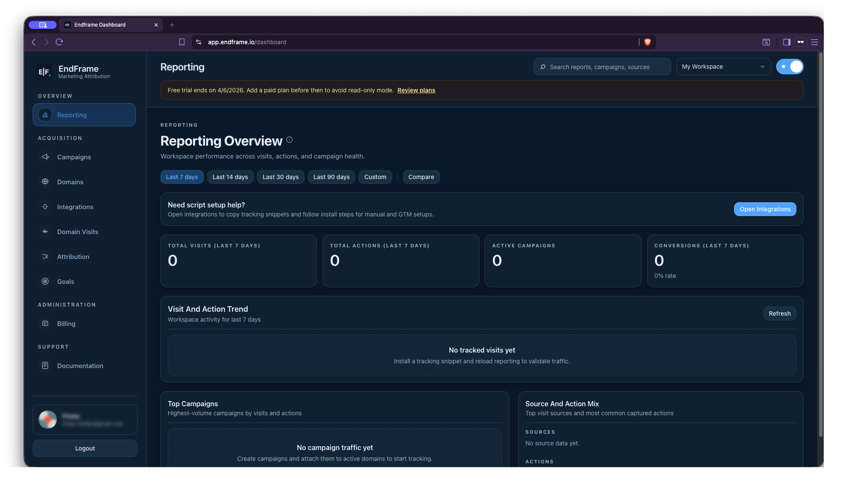The height and width of the screenshot is (499, 848).
Task: Toggle the browser sidebar panel button
Action: coord(787,42)
